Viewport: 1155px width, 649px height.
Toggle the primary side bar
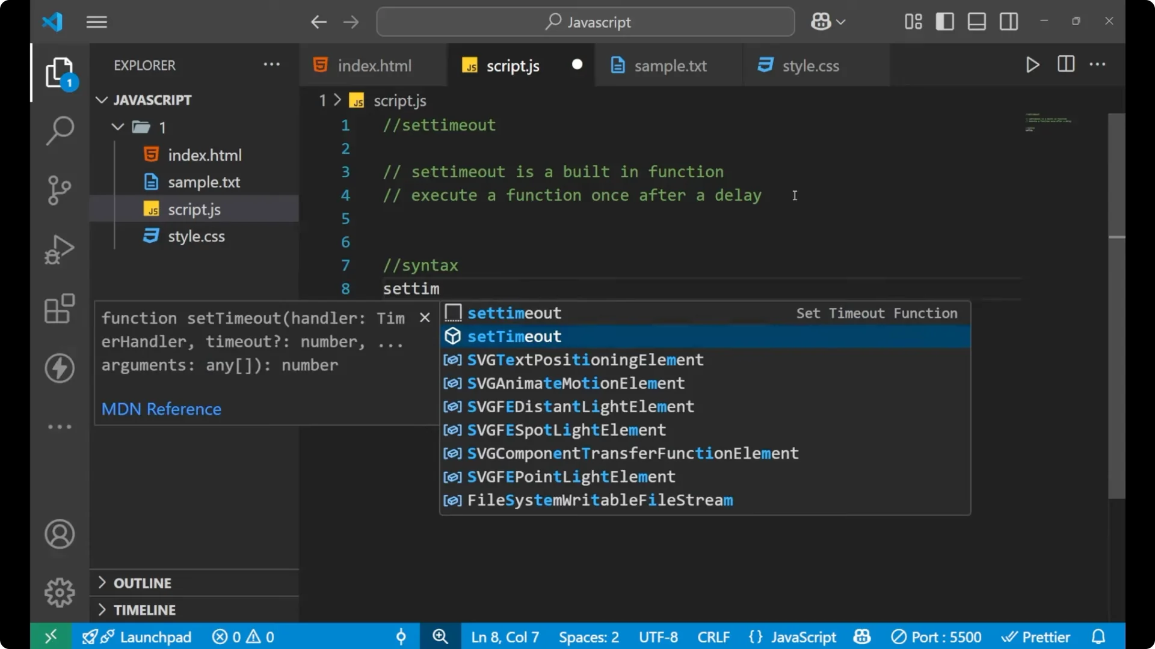(944, 21)
